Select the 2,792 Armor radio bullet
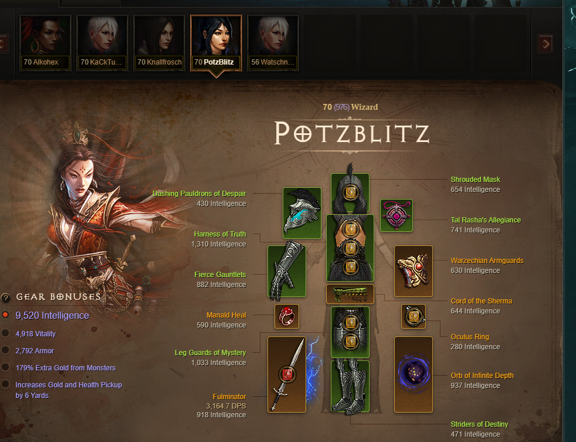Screen dimensions: 576x442 pyautogui.click(x=5, y=350)
